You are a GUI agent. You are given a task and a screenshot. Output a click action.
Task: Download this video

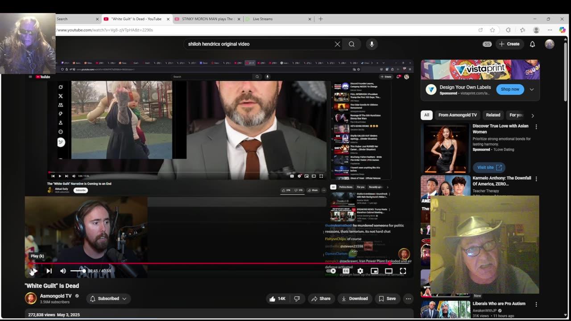[355, 299]
